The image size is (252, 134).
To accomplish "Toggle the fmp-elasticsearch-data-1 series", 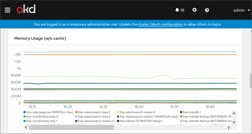I will 94,112.
